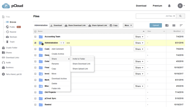Click the Administration row three-dots icon
The width and height of the screenshot is (190, 107).
(68, 43)
